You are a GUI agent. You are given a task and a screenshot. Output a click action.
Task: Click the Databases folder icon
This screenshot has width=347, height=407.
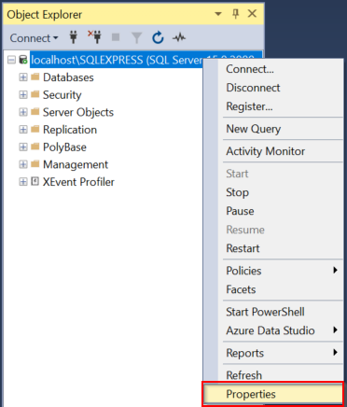(x=35, y=77)
